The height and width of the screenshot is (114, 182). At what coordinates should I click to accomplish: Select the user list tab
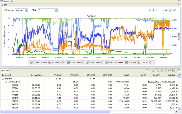(x=5, y=70)
